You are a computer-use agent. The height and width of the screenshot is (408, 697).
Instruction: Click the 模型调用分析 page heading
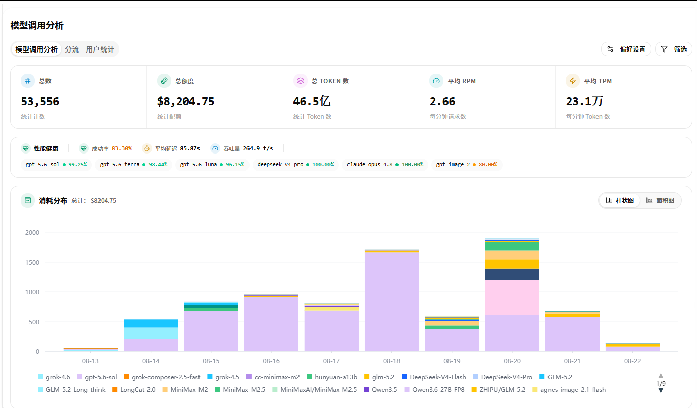coord(37,26)
